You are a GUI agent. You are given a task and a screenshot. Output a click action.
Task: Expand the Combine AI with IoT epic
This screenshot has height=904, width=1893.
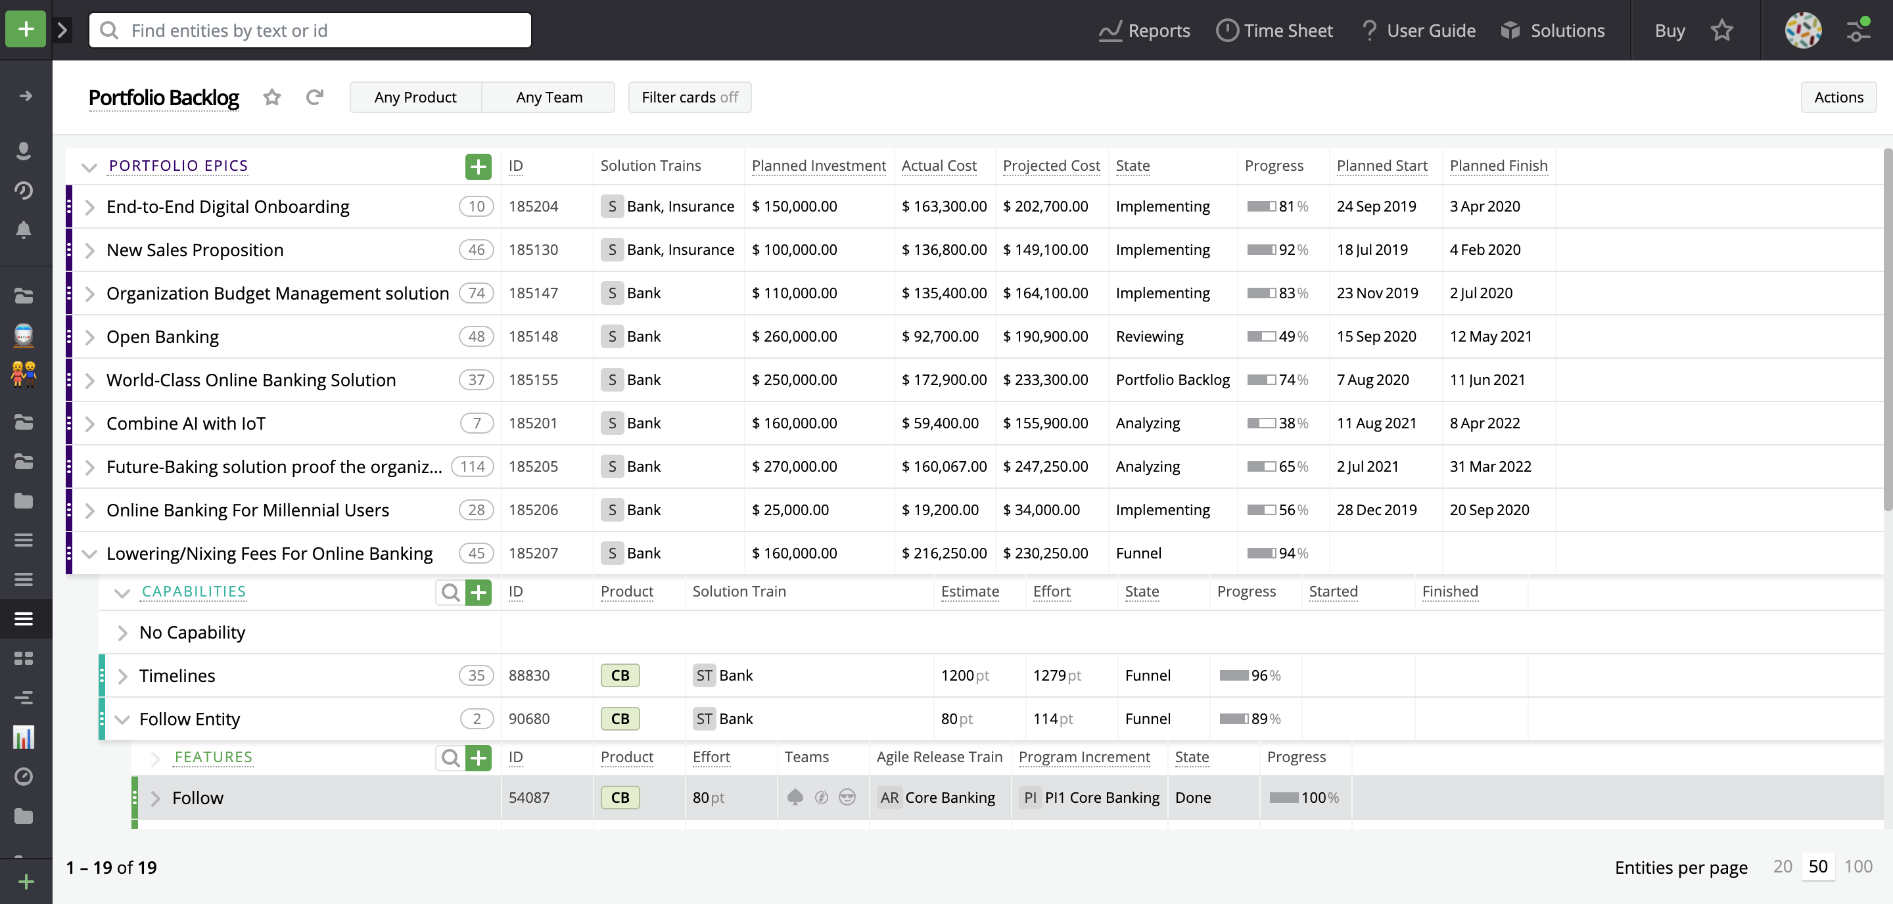(x=89, y=424)
